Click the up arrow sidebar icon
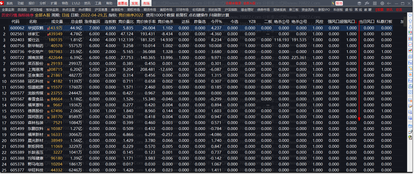414x174 pixels. pos(410,21)
